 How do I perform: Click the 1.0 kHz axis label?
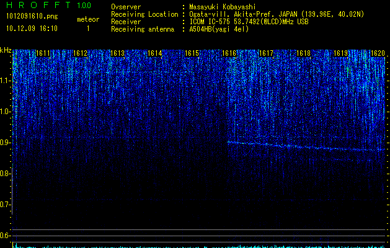tap(6, 112)
